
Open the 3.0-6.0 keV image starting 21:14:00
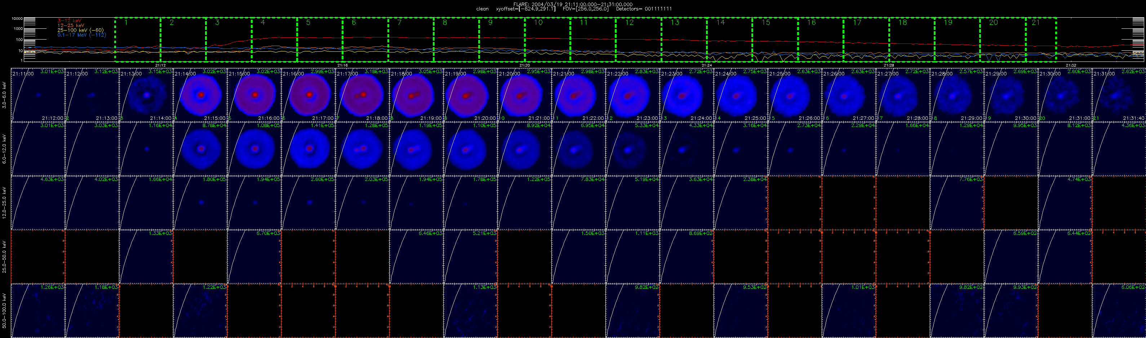click(x=200, y=95)
